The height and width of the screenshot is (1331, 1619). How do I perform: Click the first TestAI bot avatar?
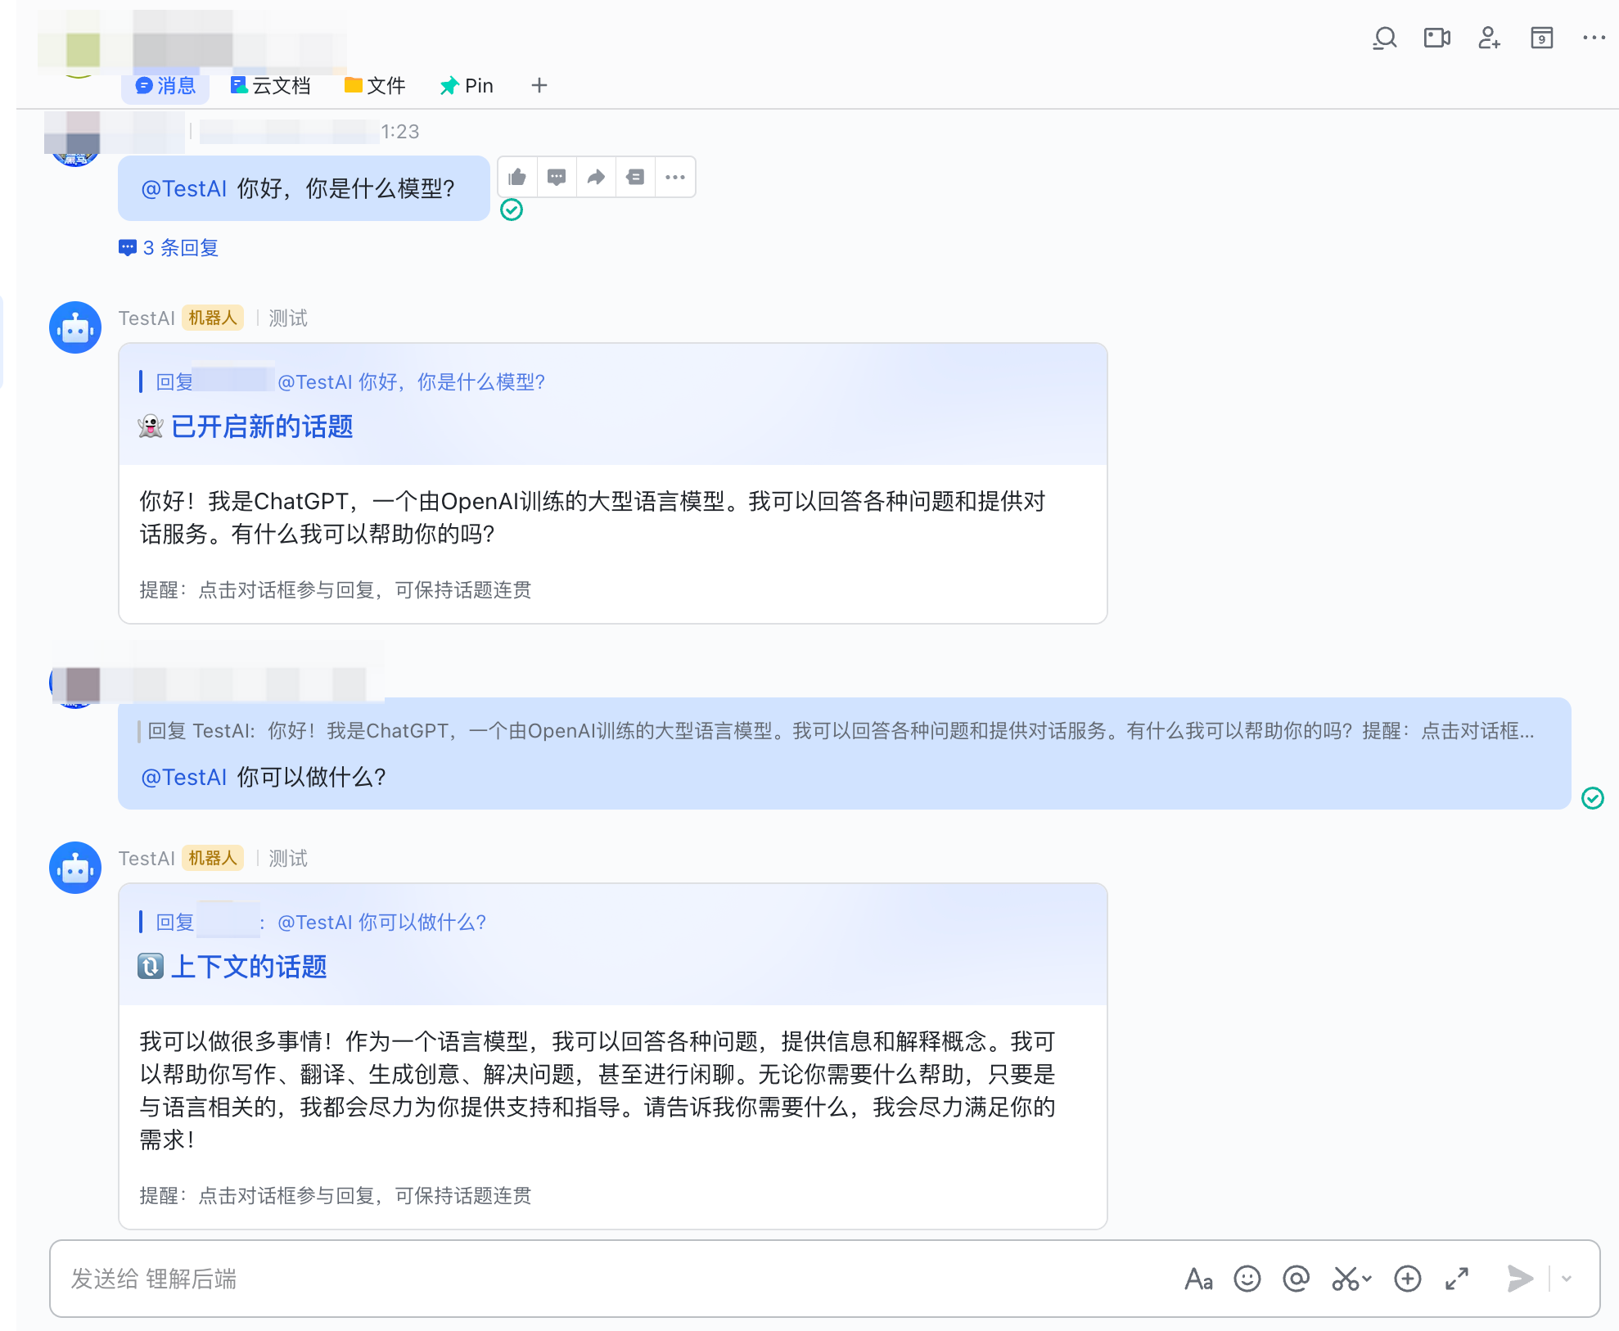pyautogui.click(x=75, y=327)
